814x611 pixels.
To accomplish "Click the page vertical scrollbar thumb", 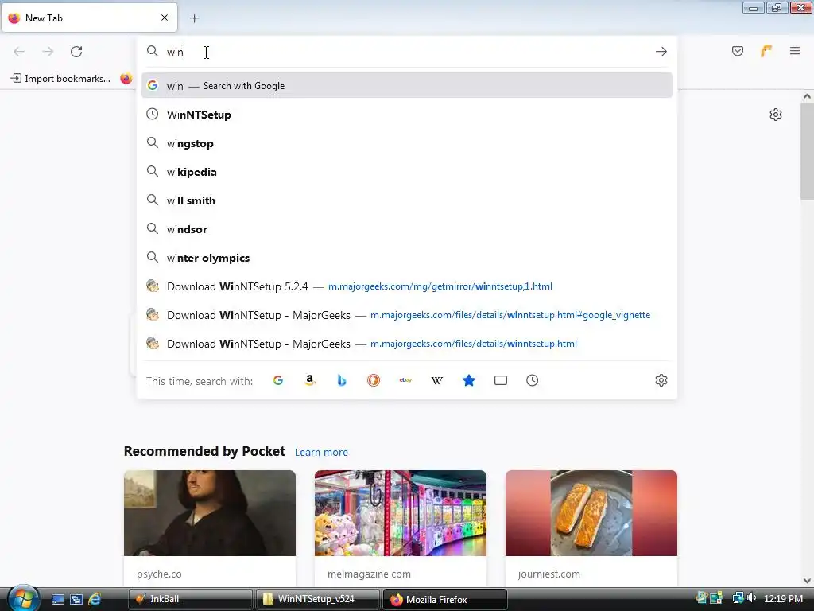I will 807,150.
